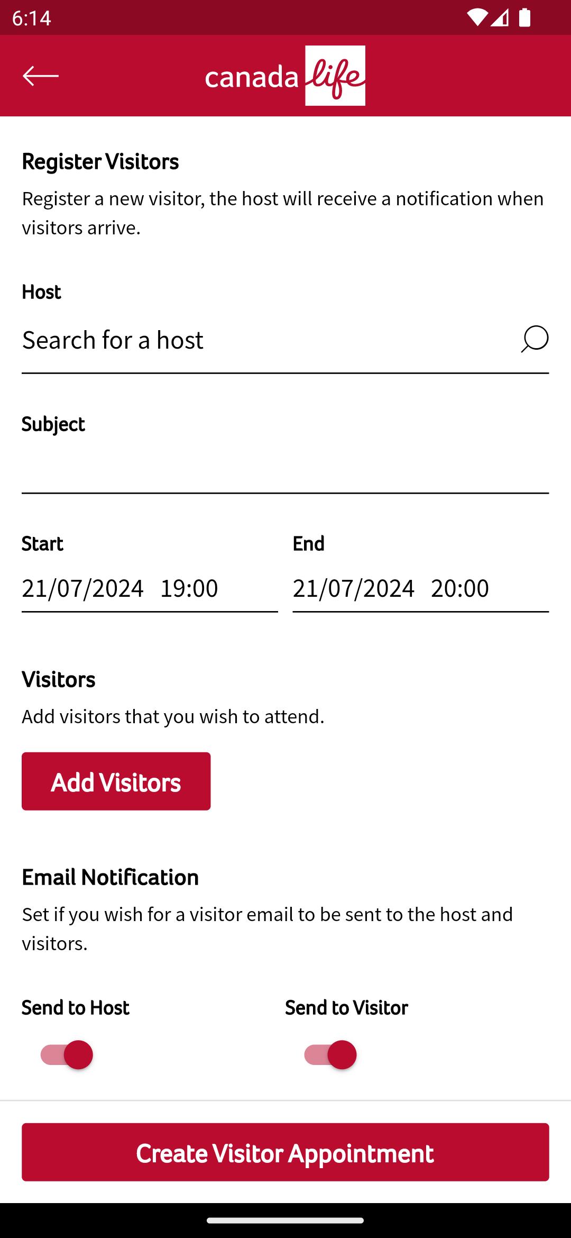This screenshot has width=571, height=1238.
Task: Tap the Email Notification heading
Action: click(110, 877)
